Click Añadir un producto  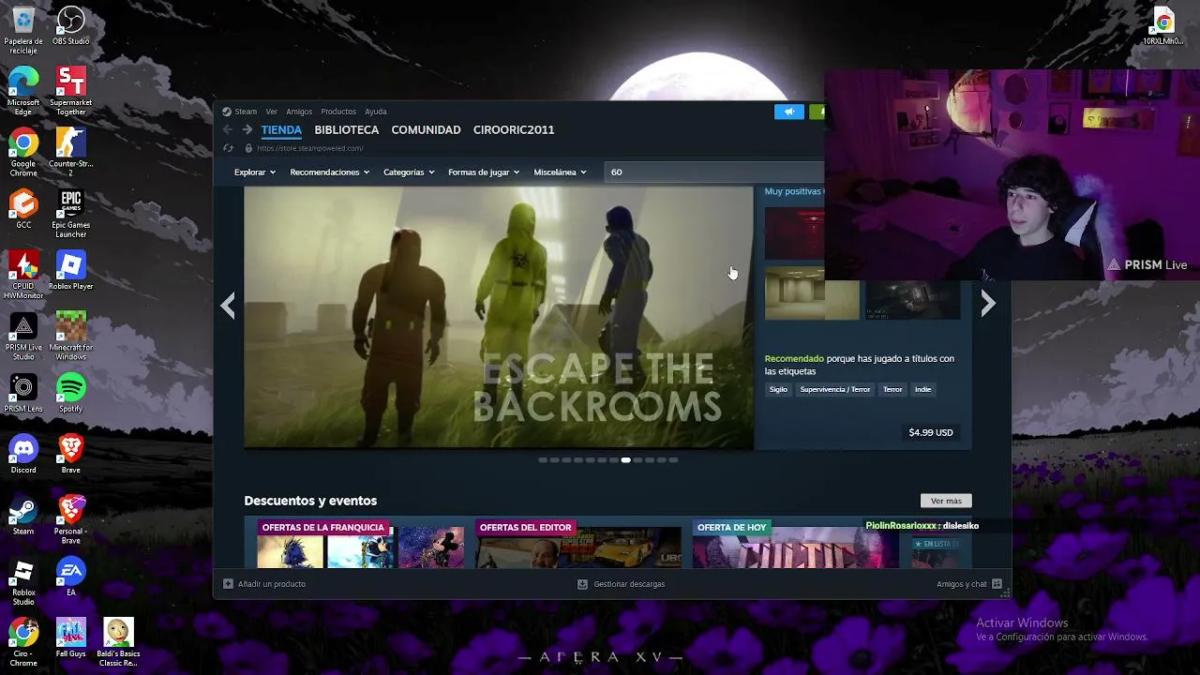pyautogui.click(x=264, y=584)
